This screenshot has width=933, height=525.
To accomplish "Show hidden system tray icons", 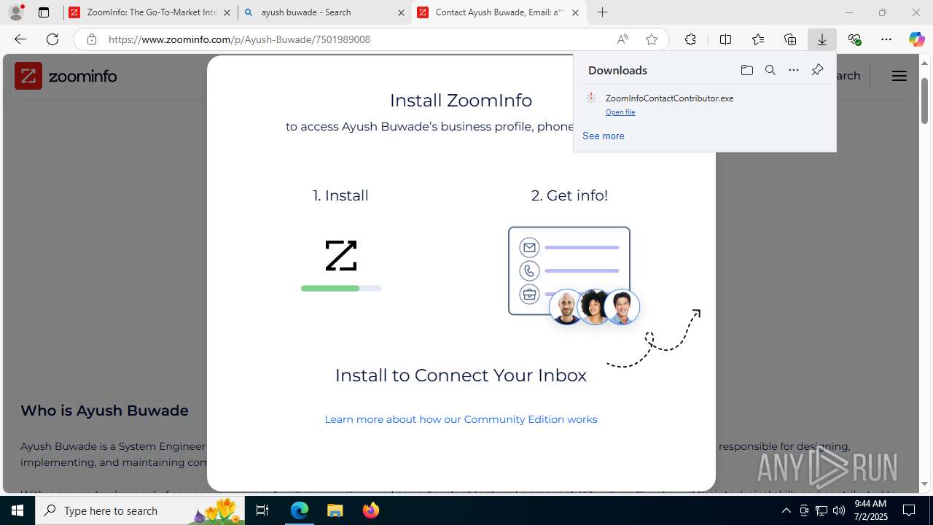I will (x=786, y=510).
